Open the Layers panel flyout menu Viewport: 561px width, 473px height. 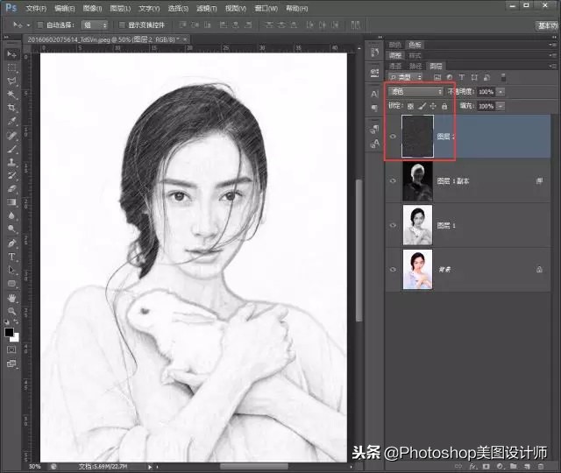tap(554, 66)
